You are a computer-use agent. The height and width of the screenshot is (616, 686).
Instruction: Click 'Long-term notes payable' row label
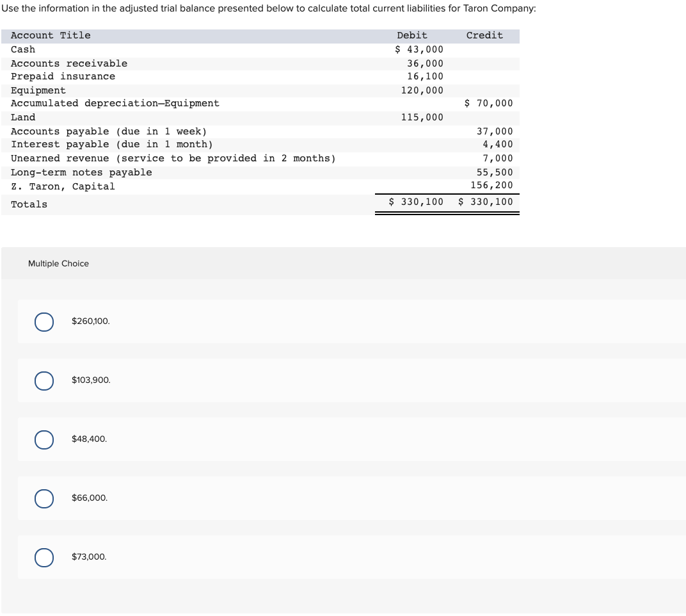(x=81, y=172)
